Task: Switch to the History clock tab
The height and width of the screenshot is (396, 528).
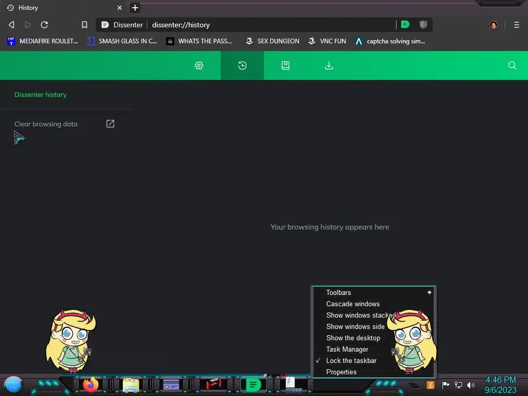Action: click(x=242, y=65)
